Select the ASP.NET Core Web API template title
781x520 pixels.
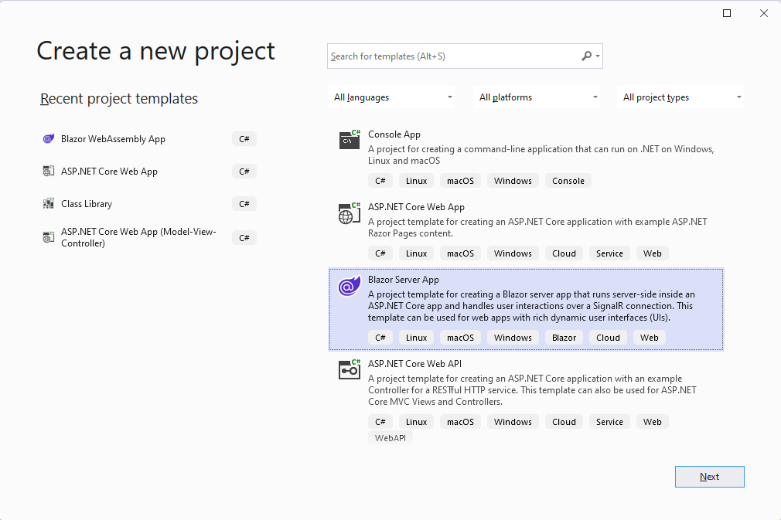(414, 364)
